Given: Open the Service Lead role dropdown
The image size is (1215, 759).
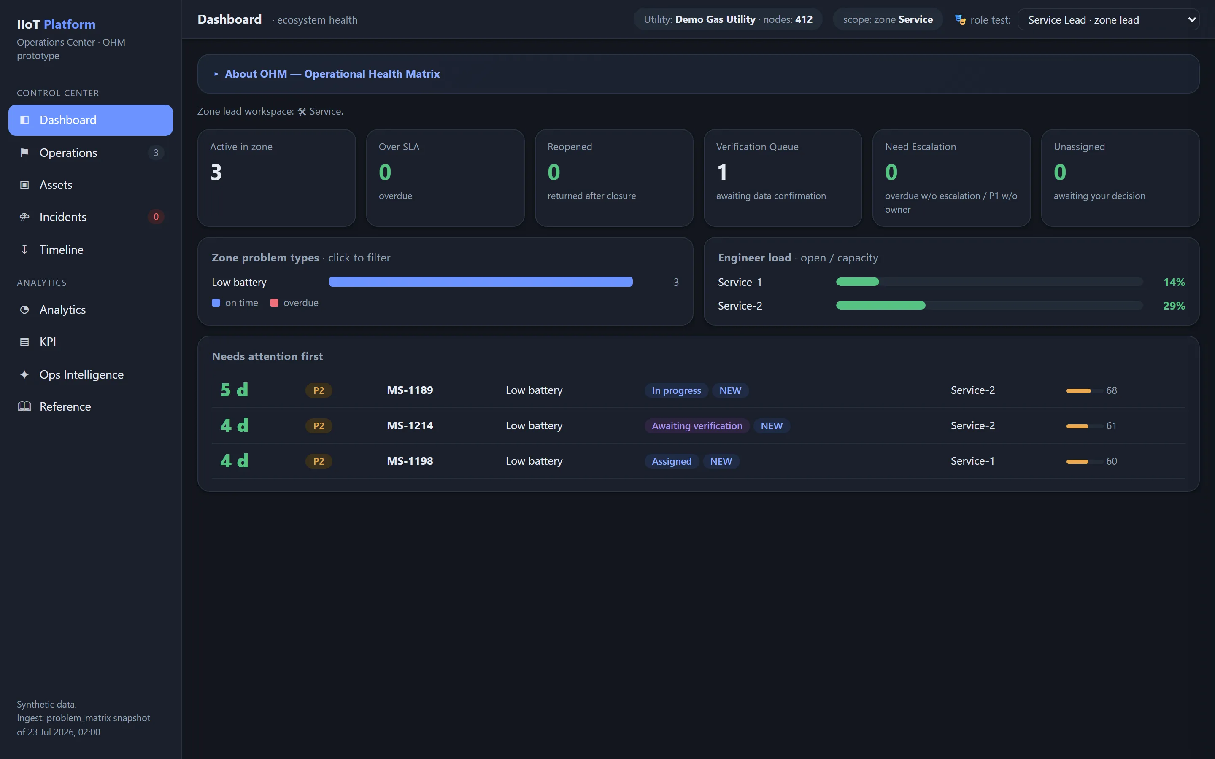Looking at the screenshot, I should tap(1108, 20).
